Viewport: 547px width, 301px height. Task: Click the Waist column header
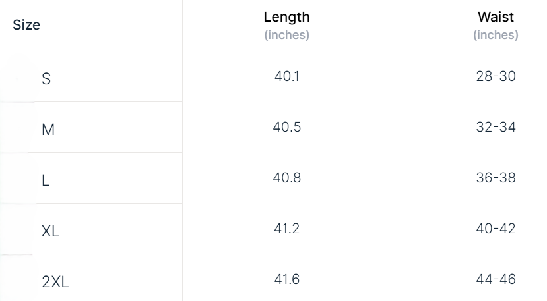pos(496,16)
